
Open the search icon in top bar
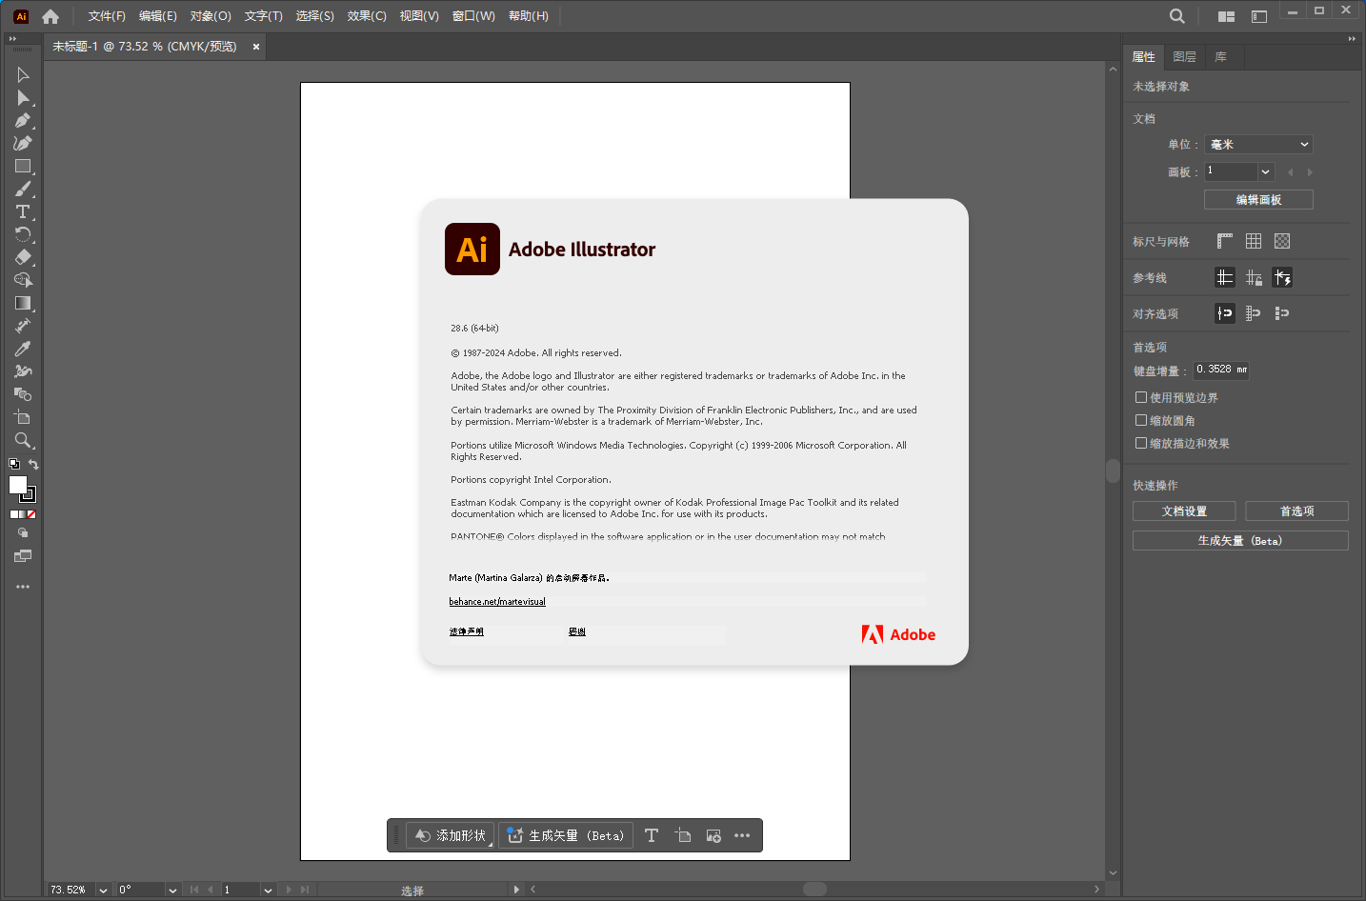point(1177,16)
